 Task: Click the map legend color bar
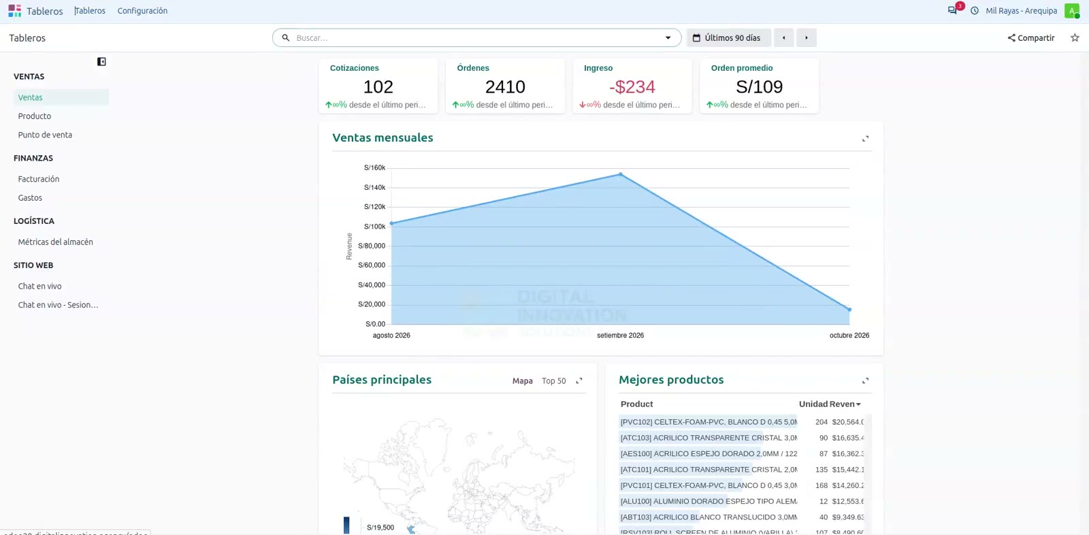point(346,525)
